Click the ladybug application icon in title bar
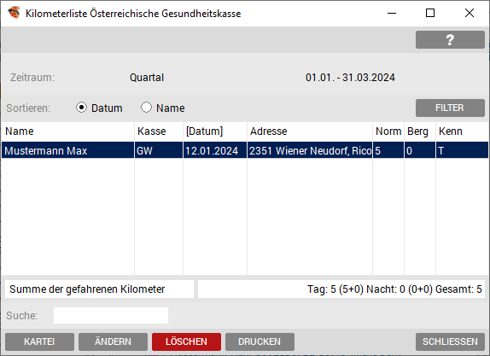Screen dimensions: 490x356 click(x=14, y=13)
